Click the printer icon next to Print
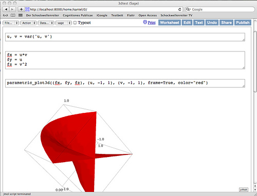Viewport: 257px width, 196px height. (x=145, y=22)
